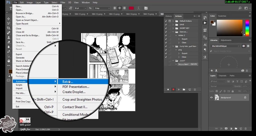Select the Healing Brush tool
The width and height of the screenshot is (256, 136).
[9, 33]
